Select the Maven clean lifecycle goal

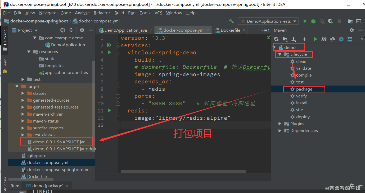[x=301, y=61]
